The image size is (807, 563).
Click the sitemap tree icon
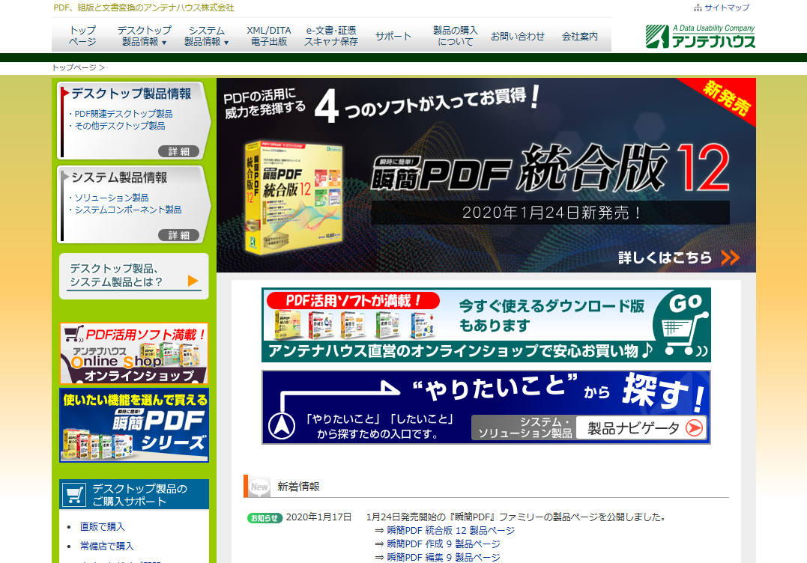pyautogui.click(x=698, y=7)
